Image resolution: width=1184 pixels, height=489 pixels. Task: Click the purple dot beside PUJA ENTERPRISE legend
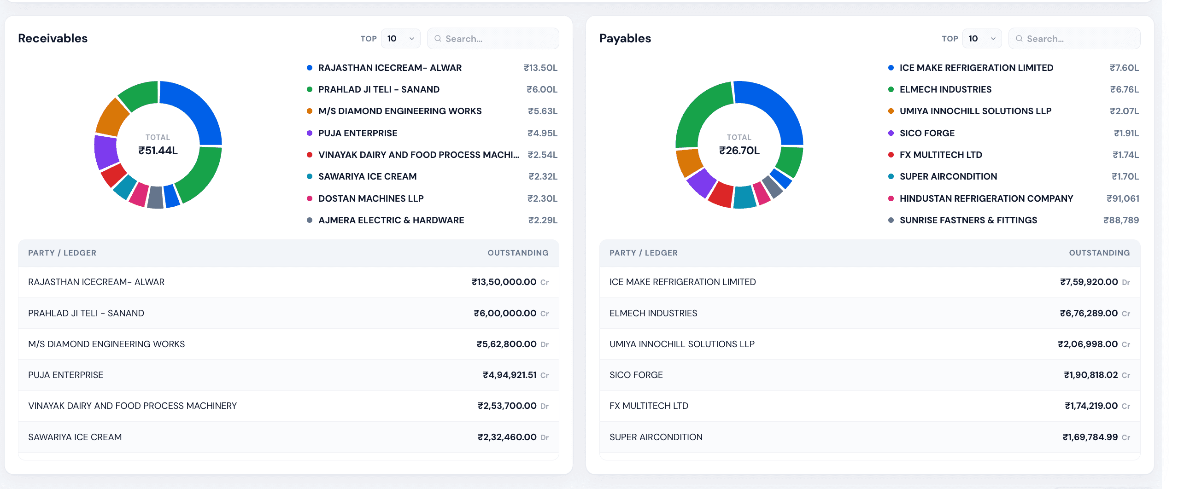point(310,133)
